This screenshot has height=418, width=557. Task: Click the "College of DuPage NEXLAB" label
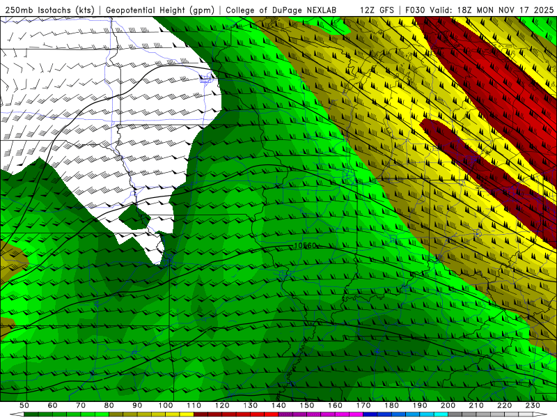coord(281,10)
